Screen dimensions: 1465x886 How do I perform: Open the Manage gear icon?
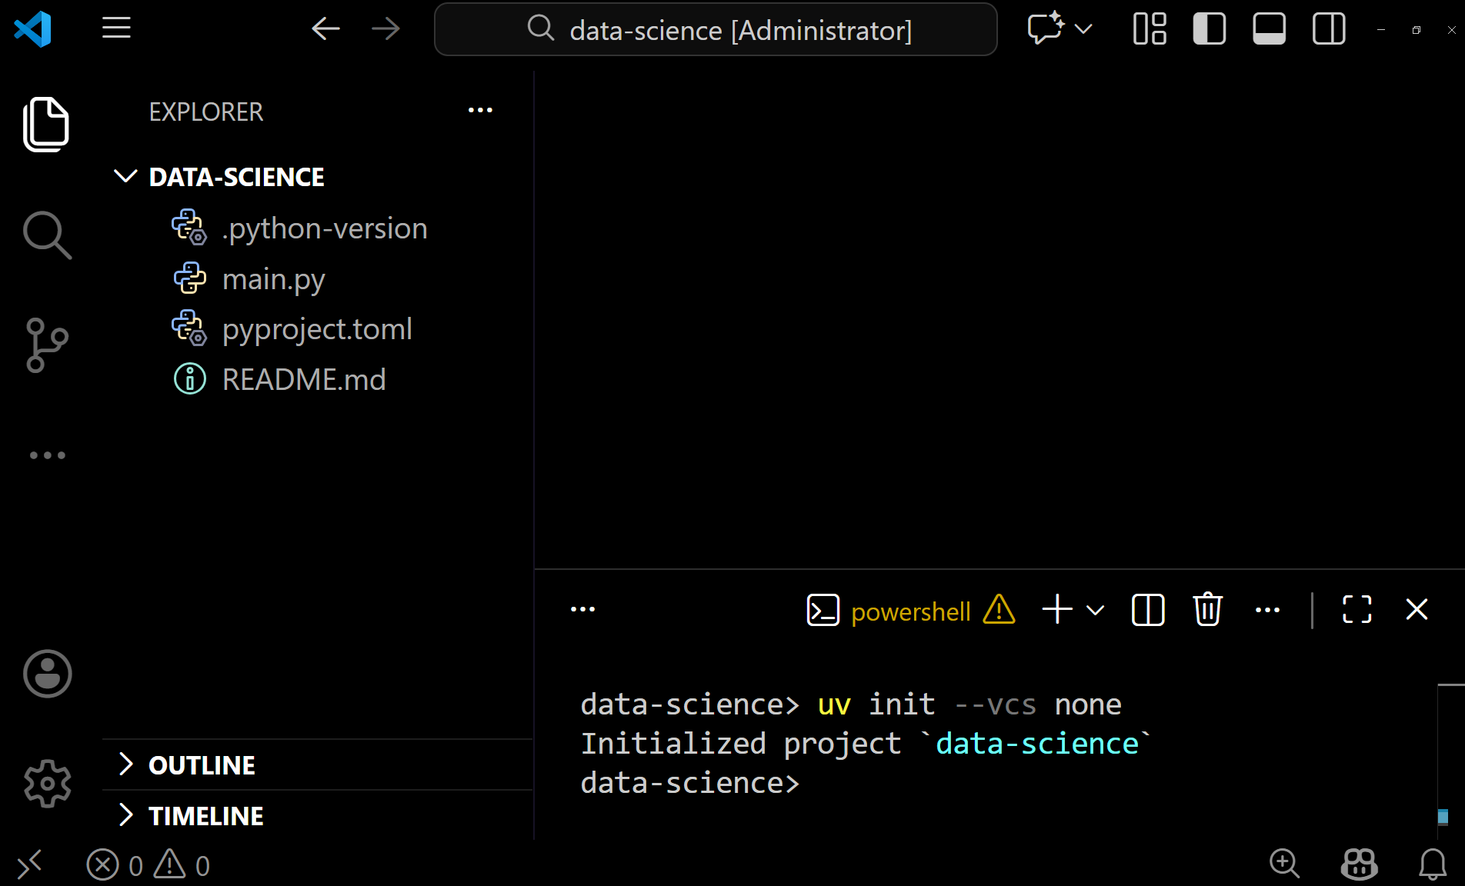tap(47, 784)
